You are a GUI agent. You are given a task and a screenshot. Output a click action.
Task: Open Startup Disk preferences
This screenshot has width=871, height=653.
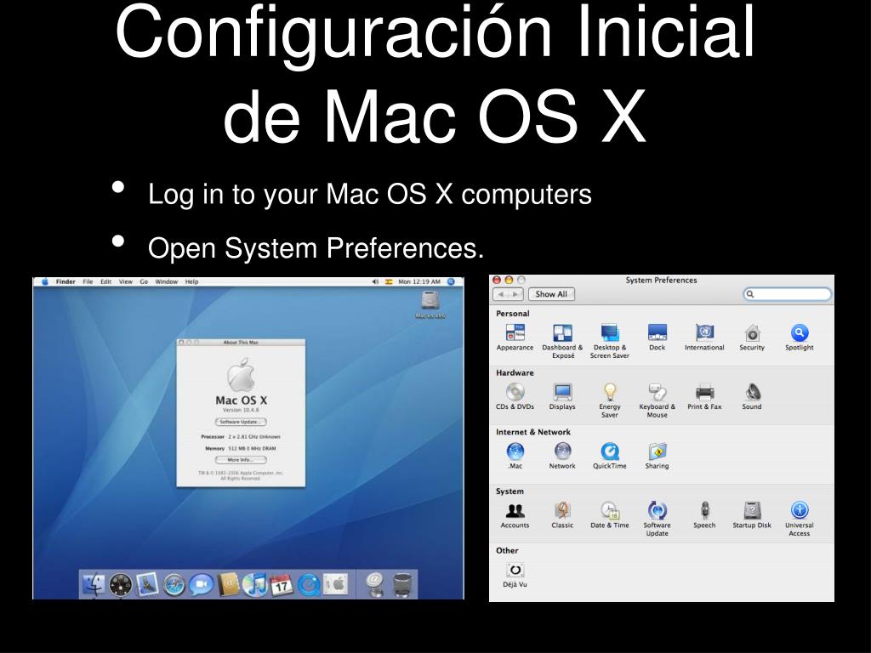coord(752,515)
